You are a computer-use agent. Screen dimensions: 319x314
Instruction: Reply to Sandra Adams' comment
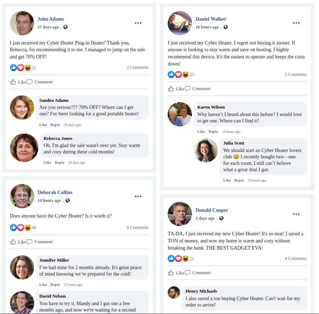[55, 125]
